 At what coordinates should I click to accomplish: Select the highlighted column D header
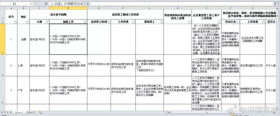click(68, 8)
